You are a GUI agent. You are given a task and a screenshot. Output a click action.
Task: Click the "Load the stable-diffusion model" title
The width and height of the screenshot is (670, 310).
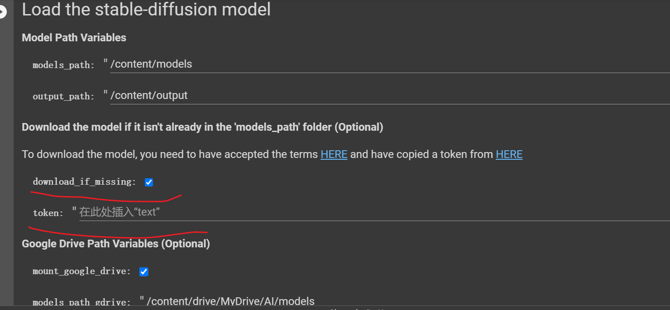[x=146, y=10]
